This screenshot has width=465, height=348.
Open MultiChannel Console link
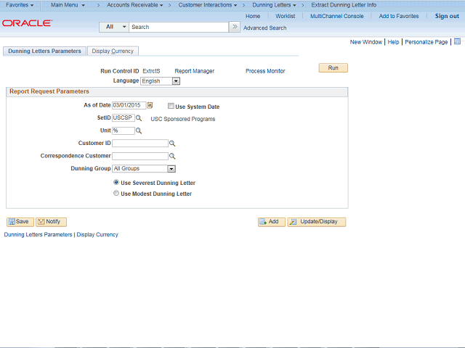tap(336, 16)
